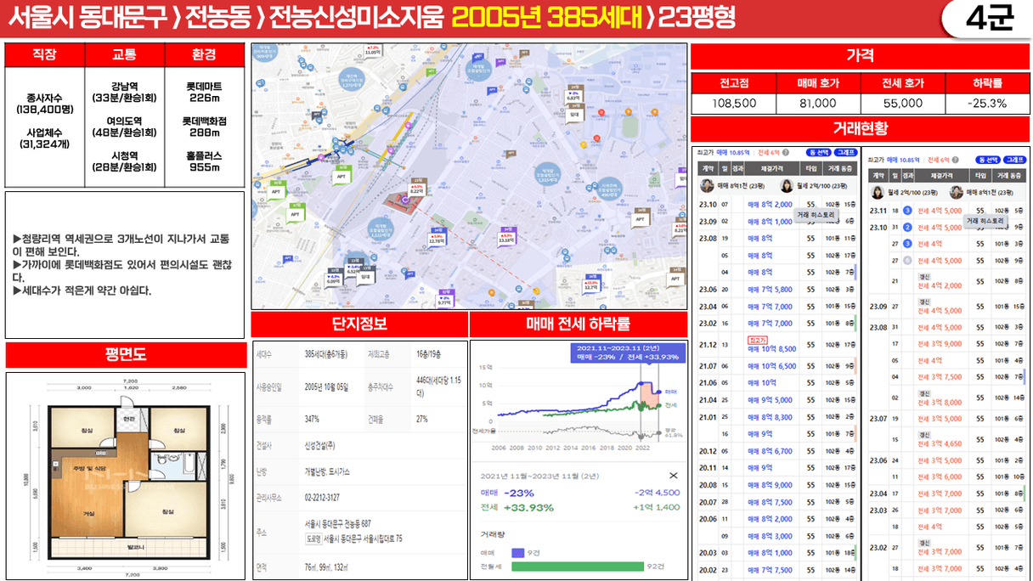
Task: Select the right list's 매매 8억1천 agent avatar
Action: [957, 192]
